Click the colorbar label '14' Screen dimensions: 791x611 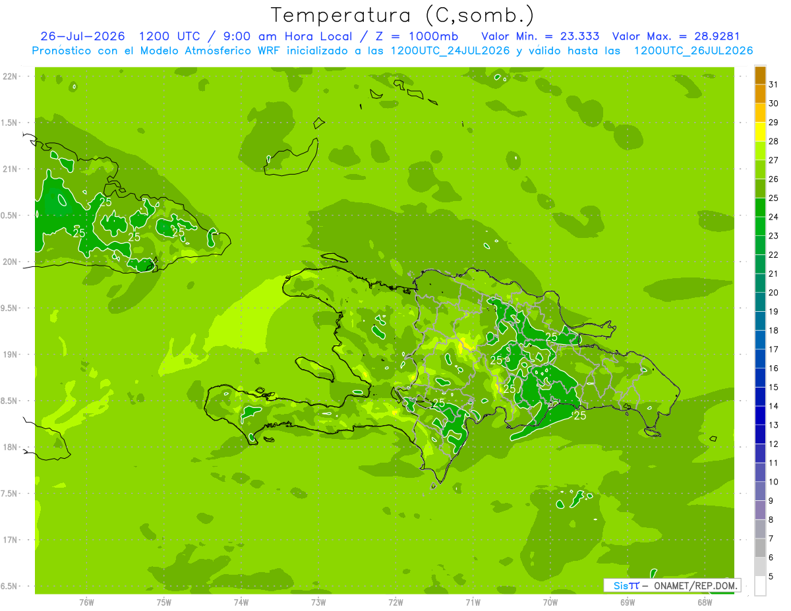774,406
